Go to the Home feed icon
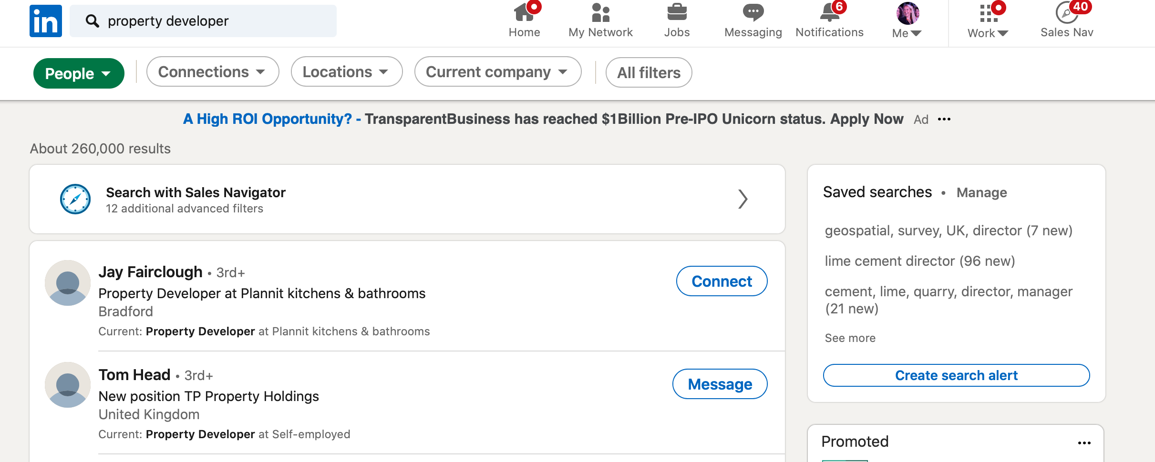This screenshot has height=462, width=1155. tap(524, 13)
